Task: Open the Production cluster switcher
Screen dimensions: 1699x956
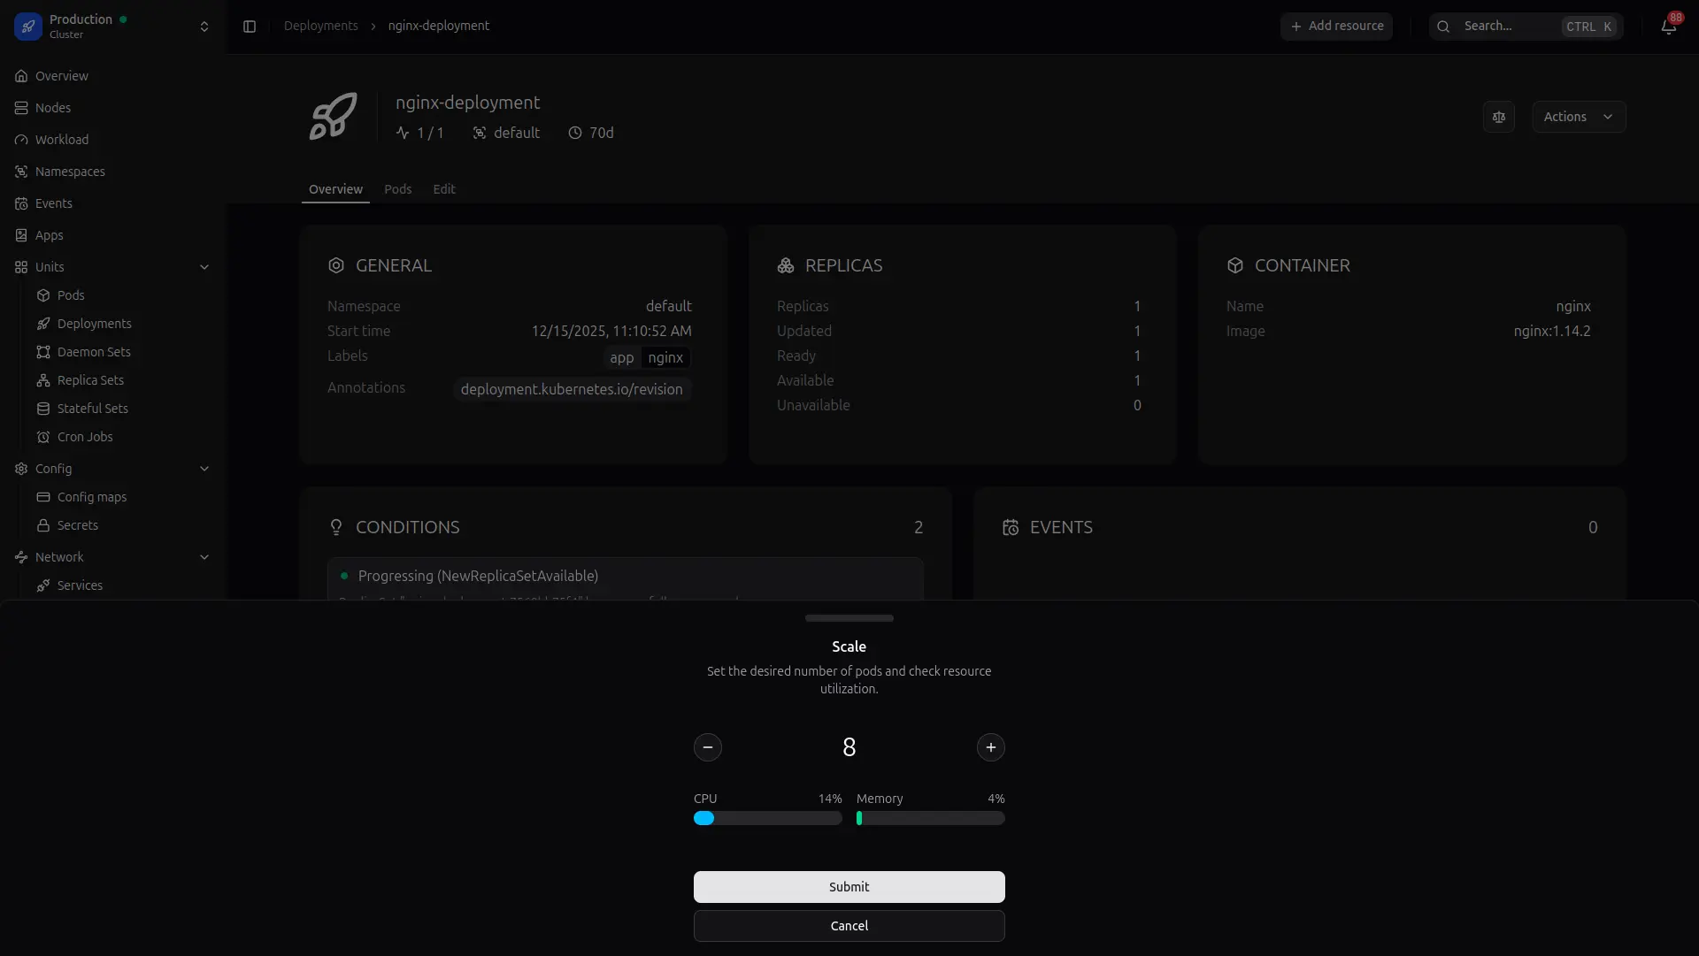Action: pos(112,27)
